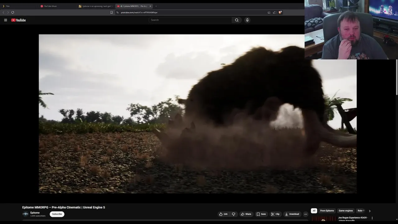Subscribe to the Epitome channel
This screenshot has height=224, width=398.
[57, 214]
